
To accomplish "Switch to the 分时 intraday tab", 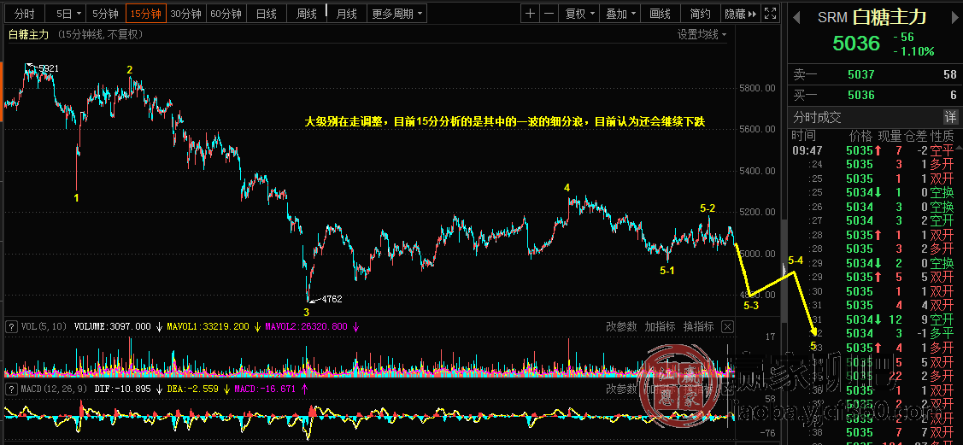I will pyautogui.click(x=25, y=14).
